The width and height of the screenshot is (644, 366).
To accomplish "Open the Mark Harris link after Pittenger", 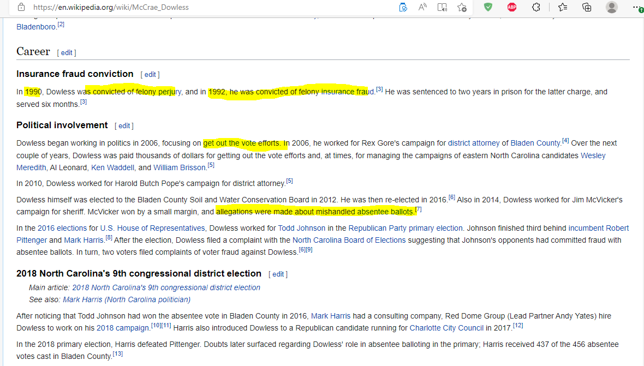I will pos(84,240).
